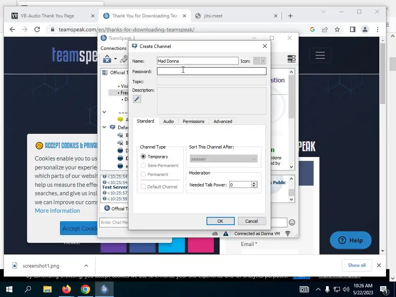Select Semi-Permanent channel type
The height and width of the screenshot is (297, 396).
[159, 166]
